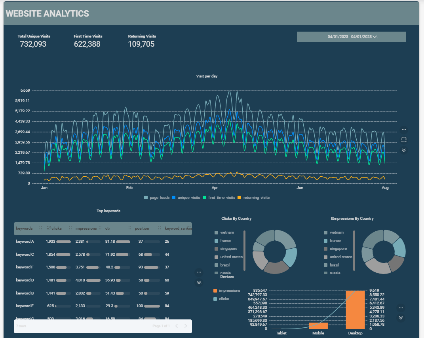Click the orange Mobile bar in Devices chart
424x338 pixels.
pyautogui.click(x=318, y=326)
